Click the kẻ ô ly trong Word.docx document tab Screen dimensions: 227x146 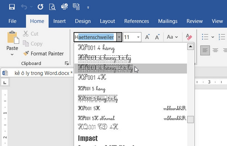(x=37, y=73)
